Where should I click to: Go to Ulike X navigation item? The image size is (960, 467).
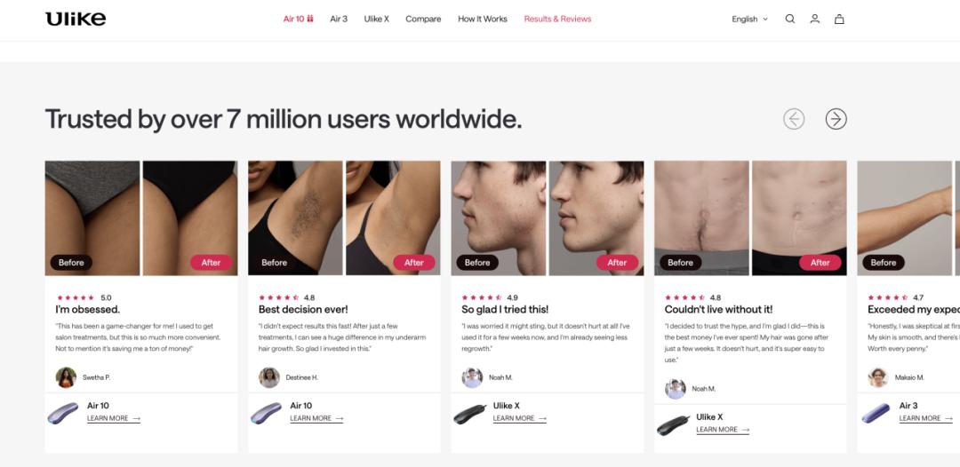pyautogui.click(x=377, y=19)
